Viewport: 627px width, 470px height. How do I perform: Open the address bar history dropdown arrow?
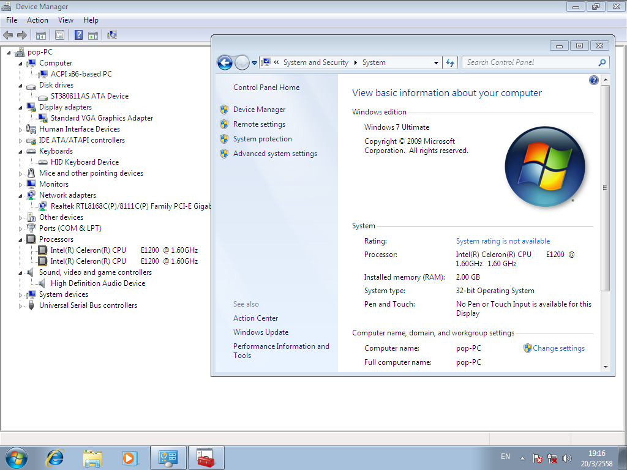436,63
